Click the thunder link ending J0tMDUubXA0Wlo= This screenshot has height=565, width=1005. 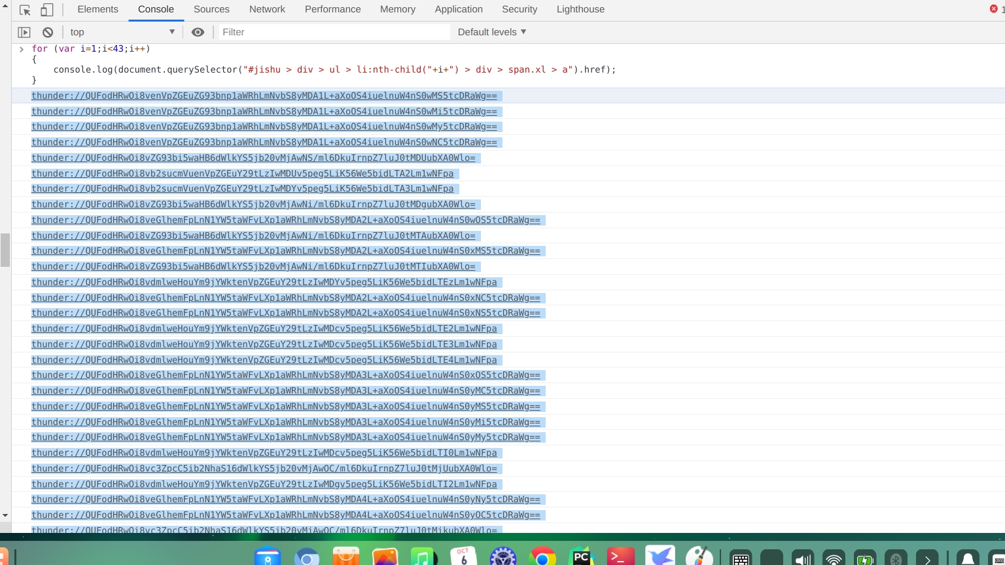[253, 158]
